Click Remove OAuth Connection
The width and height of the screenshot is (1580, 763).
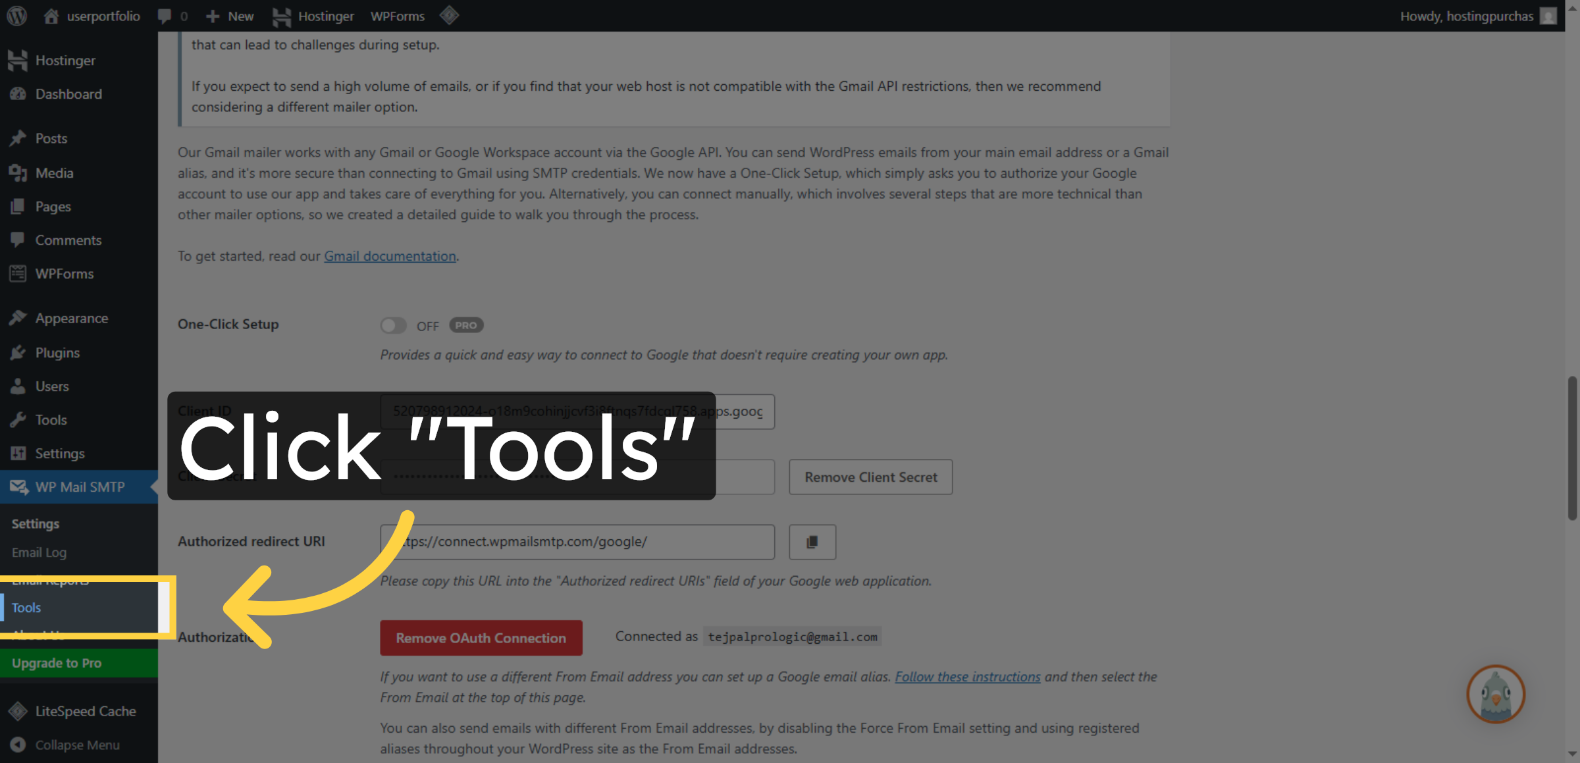pos(481,637)
